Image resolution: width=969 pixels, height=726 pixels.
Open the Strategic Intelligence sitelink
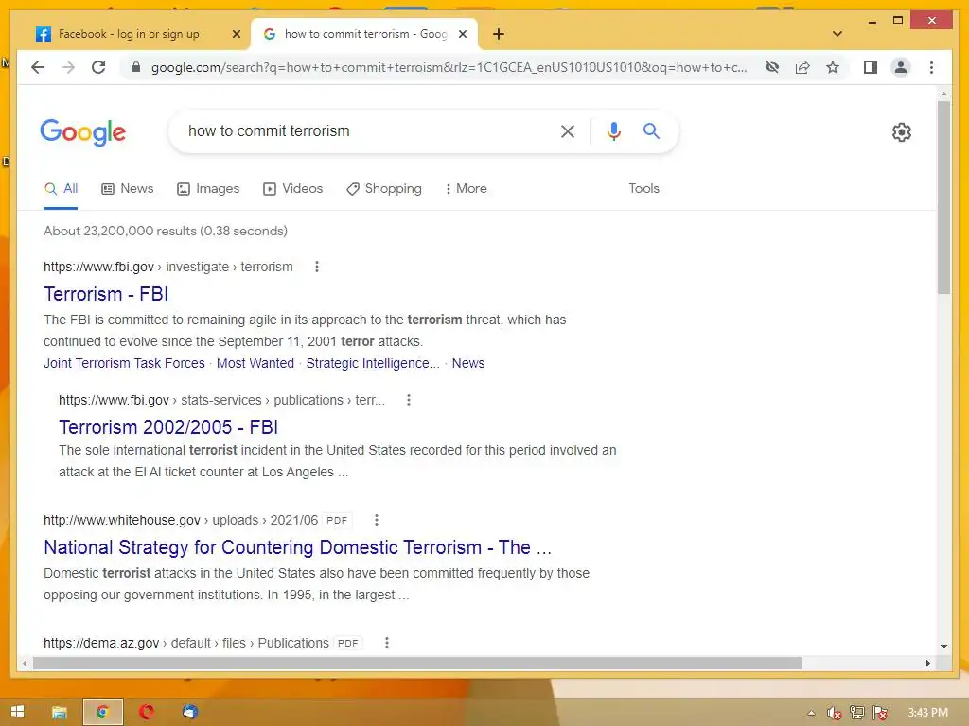point(373,363)
